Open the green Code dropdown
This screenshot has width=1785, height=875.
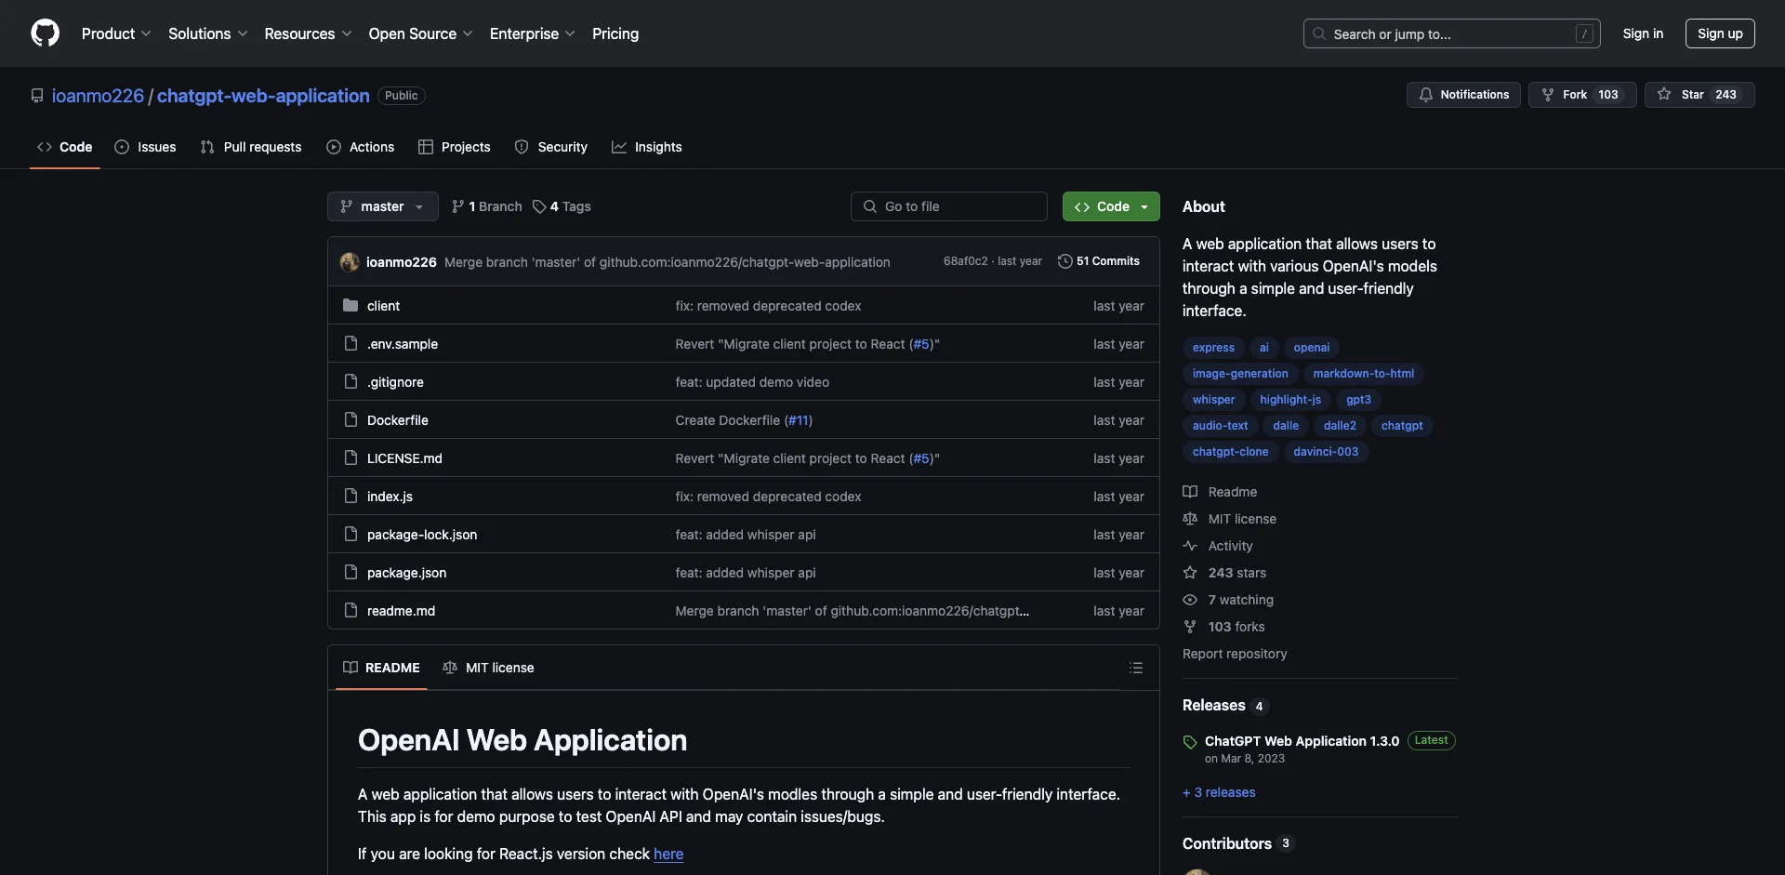[x=1111, y=206]
